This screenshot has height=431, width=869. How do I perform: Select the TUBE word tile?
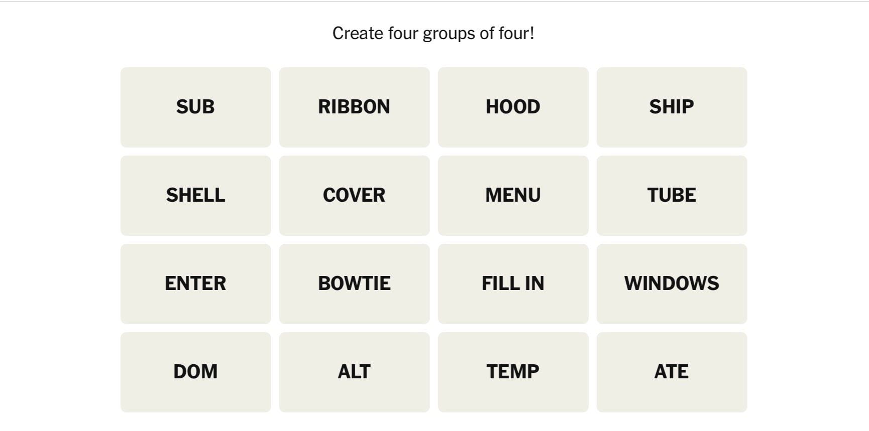tap(672, 195)
